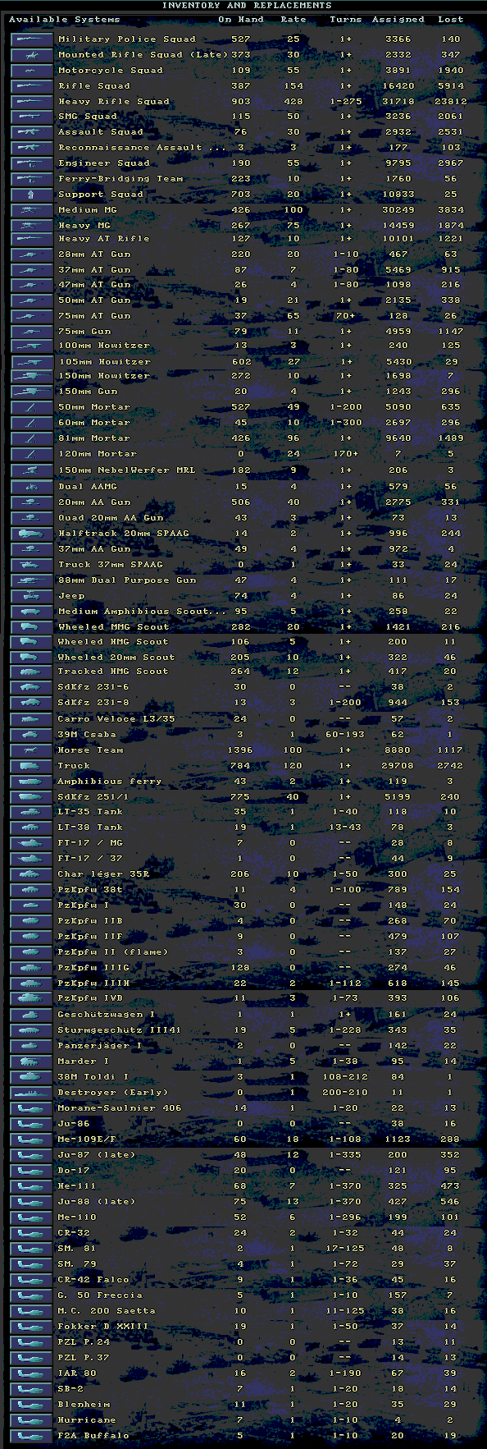Screen dimensions: 487x1449
Task: Select the 75mm Gun icon
Action: [x=32, y=332]
